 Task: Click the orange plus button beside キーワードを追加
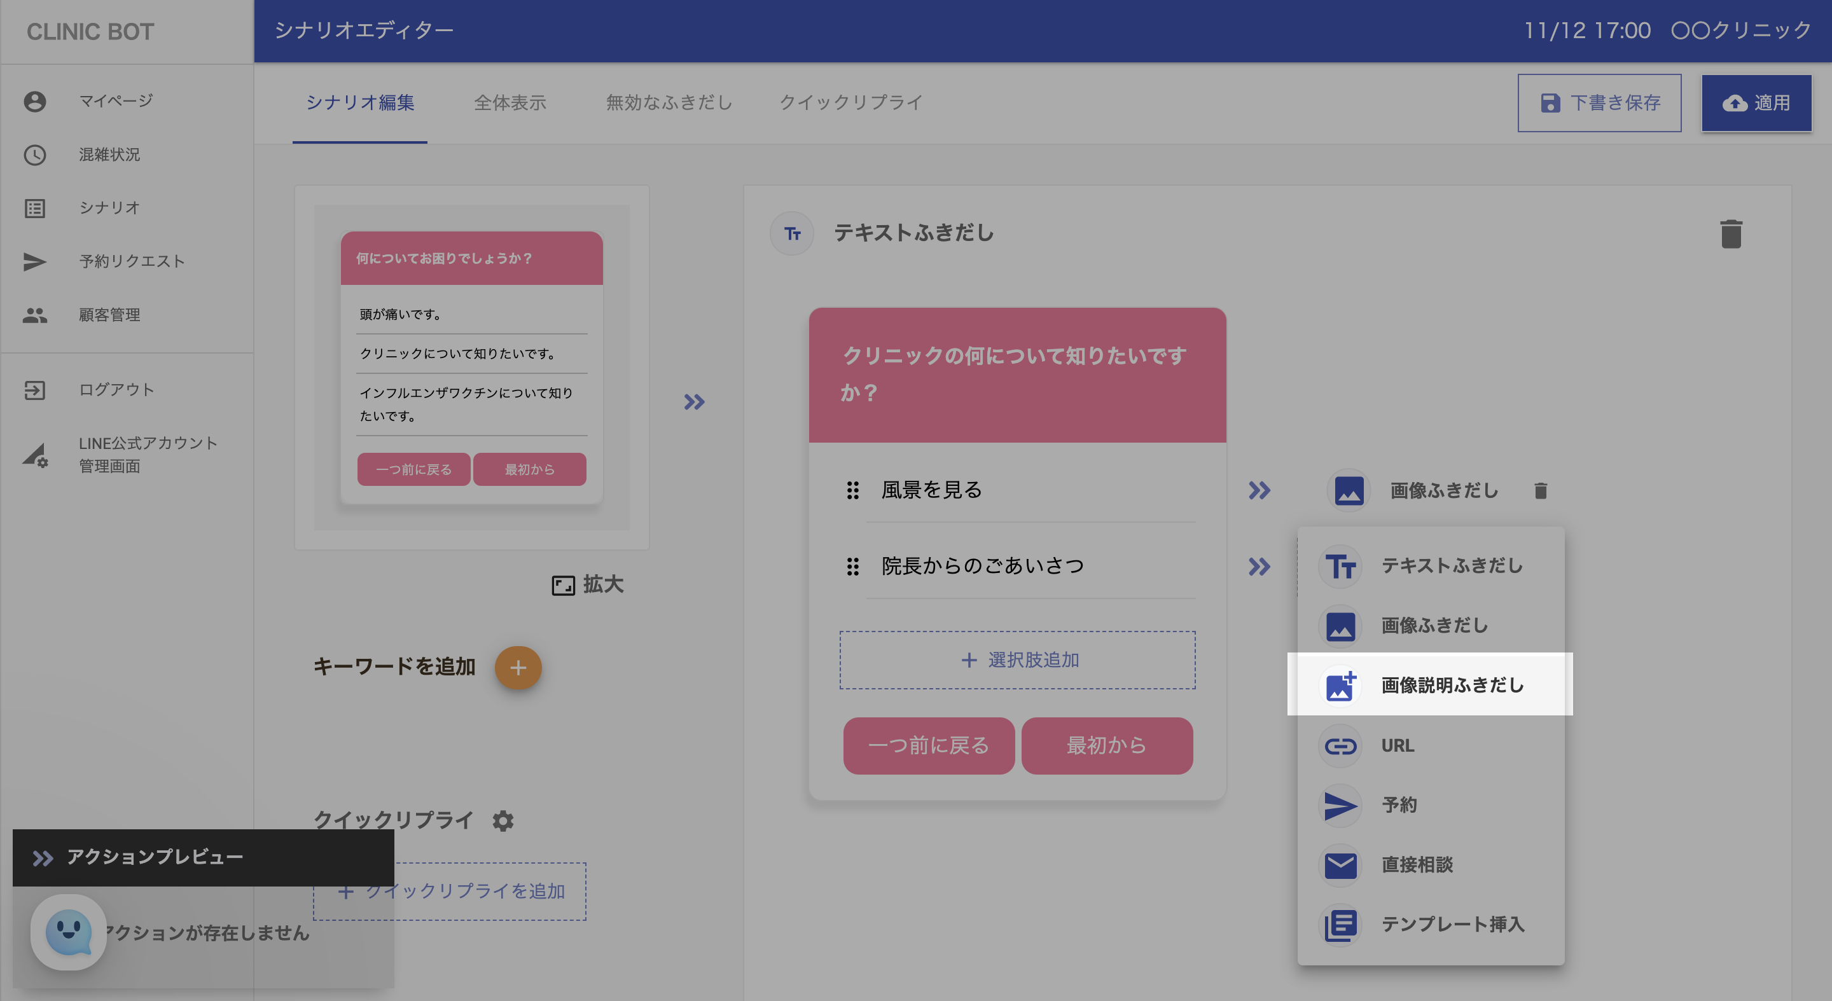click(x=518, y=667)
